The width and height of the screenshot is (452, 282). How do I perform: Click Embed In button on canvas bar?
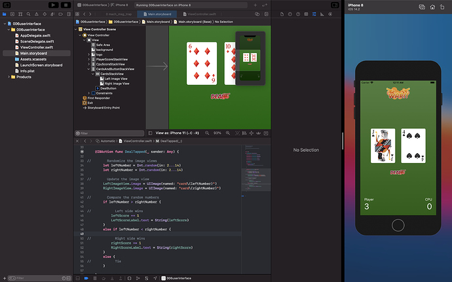tap(266, 133)
